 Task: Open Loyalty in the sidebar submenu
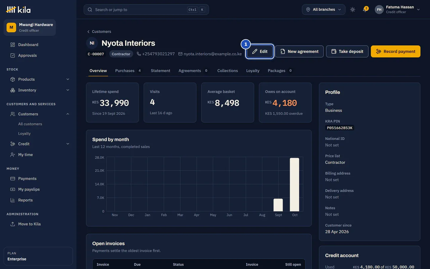24,134
